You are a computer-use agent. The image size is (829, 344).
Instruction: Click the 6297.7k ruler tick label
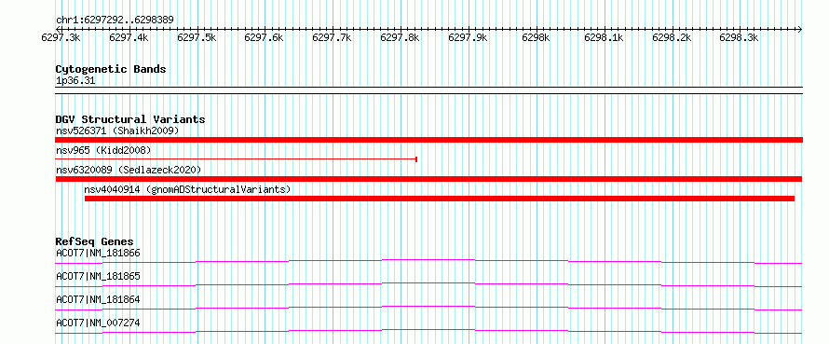332,37
